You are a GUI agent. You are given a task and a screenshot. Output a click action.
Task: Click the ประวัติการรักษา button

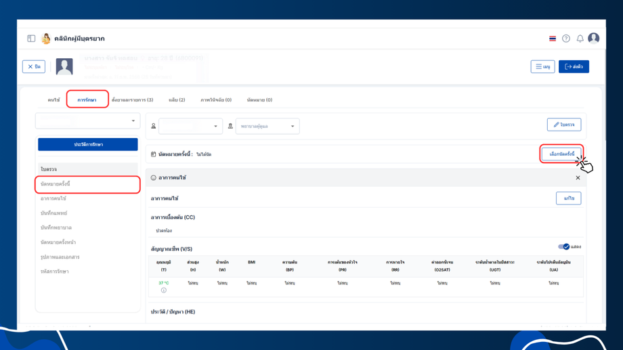click(88, 145)
